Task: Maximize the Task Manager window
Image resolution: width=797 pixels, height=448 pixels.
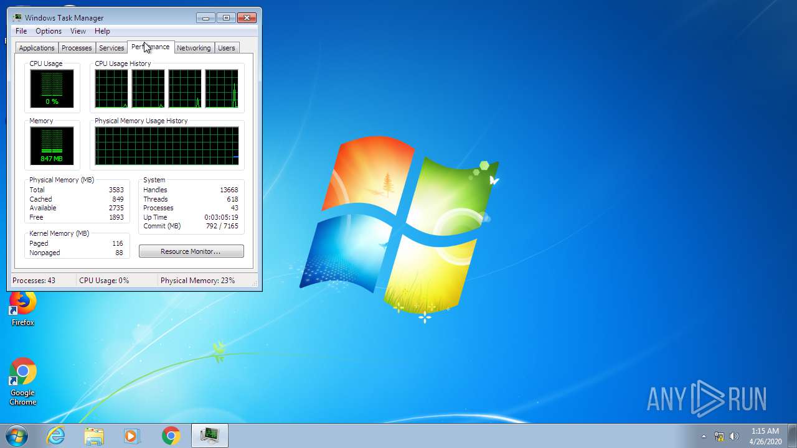Action: [226, 17]
